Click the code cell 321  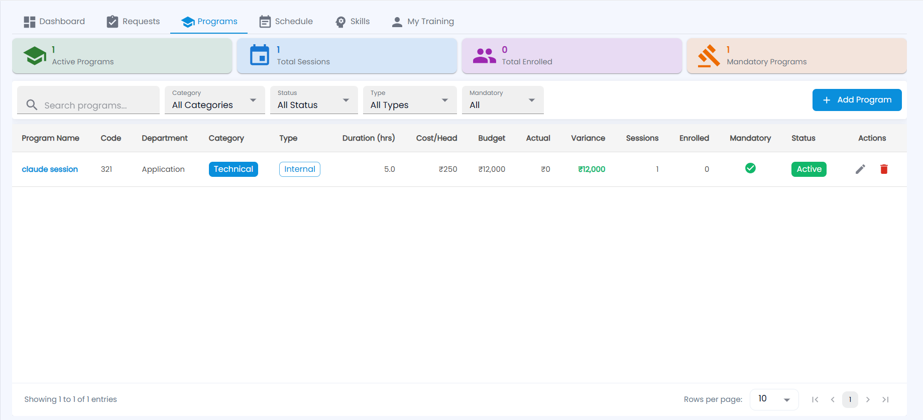click(x=106, y=169)
